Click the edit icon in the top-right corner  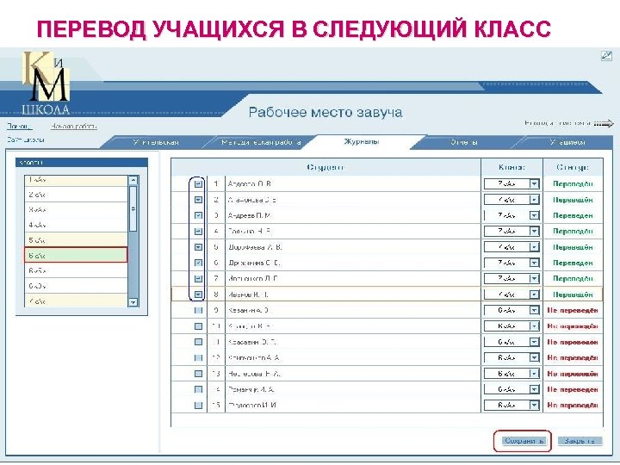pos(606,56)
